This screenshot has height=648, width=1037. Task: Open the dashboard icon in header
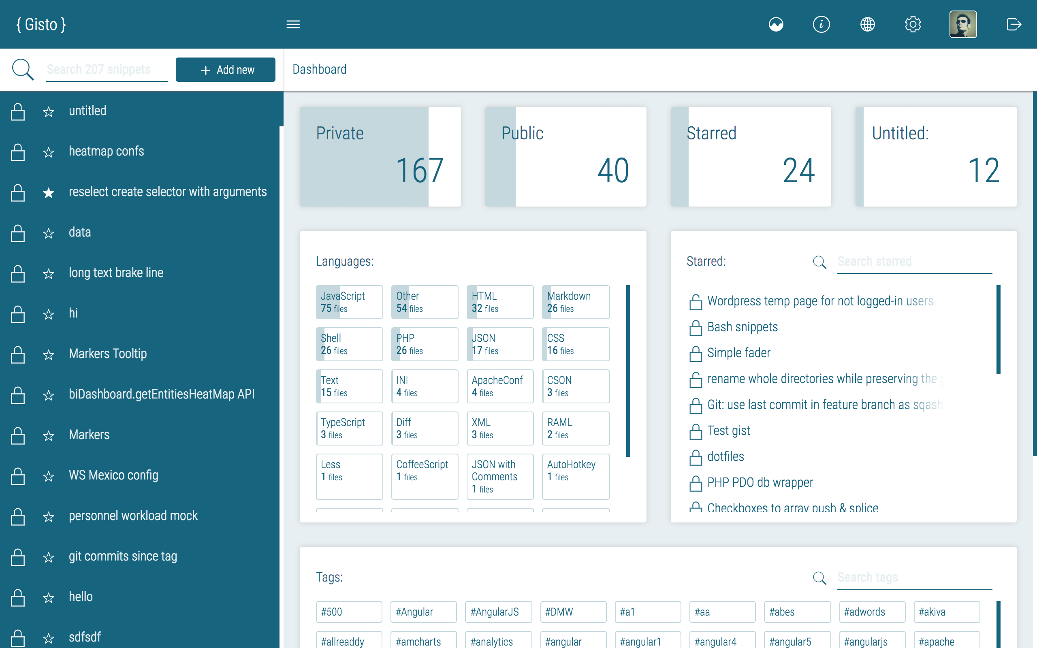pyautogui.click(x=776, y=24)
